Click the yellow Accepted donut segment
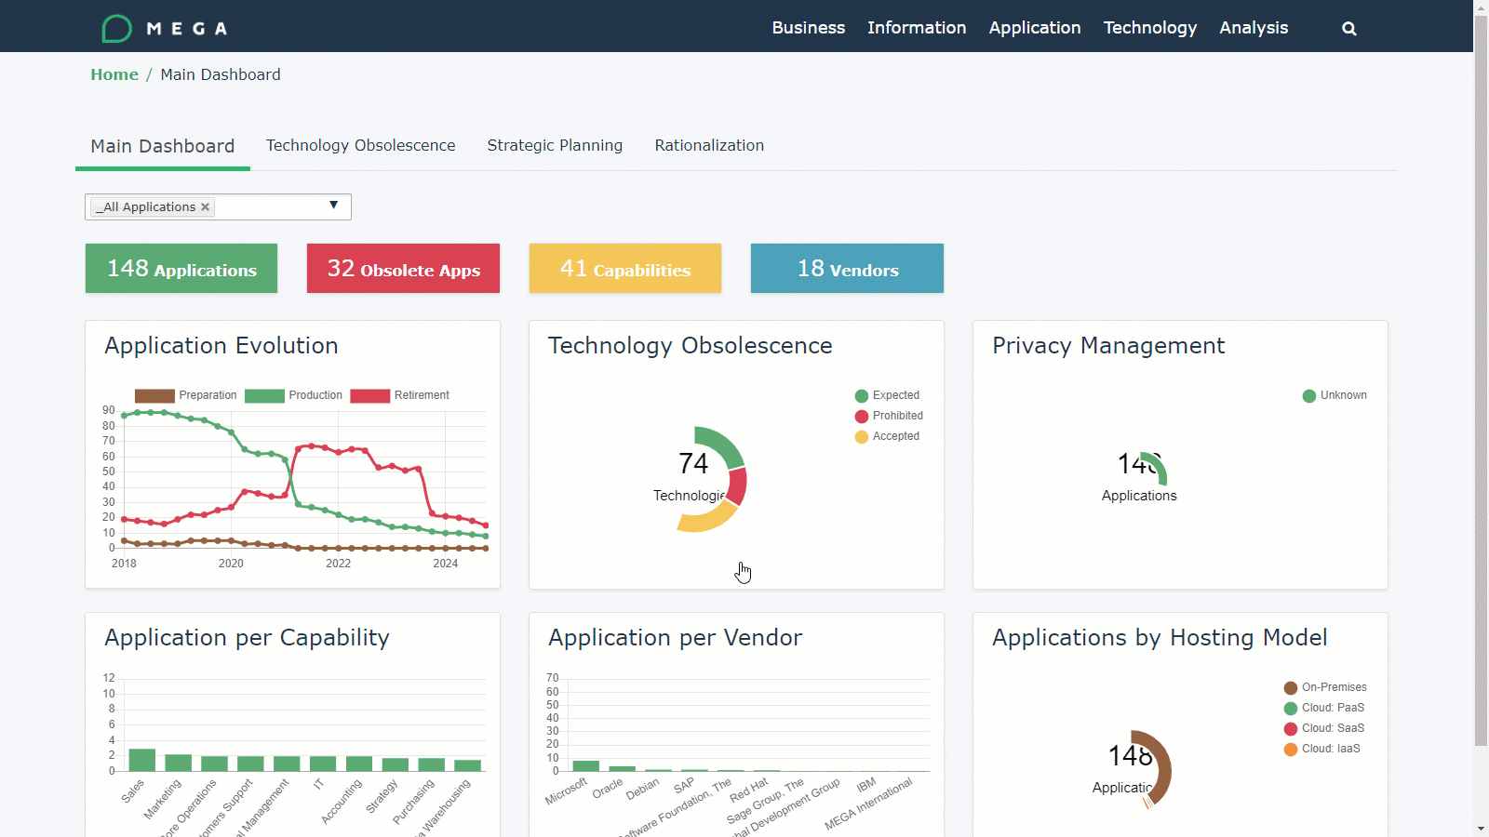Image resolution: width=1489 pixels, height=837 pixels. 708,519
